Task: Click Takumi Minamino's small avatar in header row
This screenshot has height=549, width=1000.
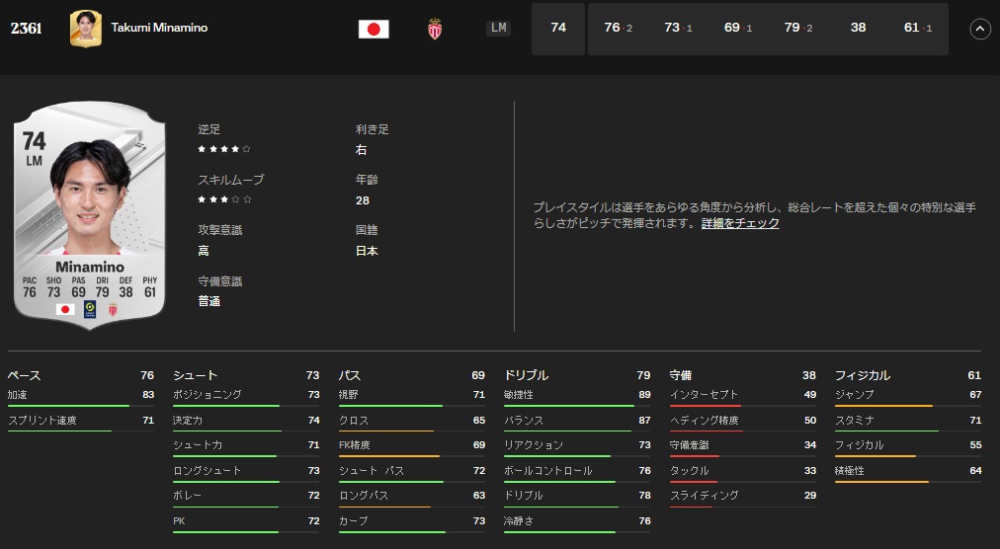Action: pyautogui.click(x=86, y=29)
